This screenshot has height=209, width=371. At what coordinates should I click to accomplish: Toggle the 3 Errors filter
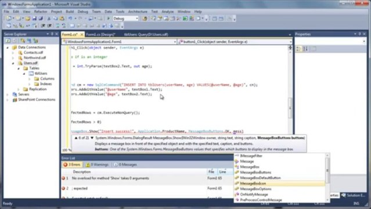pos(72,164)
